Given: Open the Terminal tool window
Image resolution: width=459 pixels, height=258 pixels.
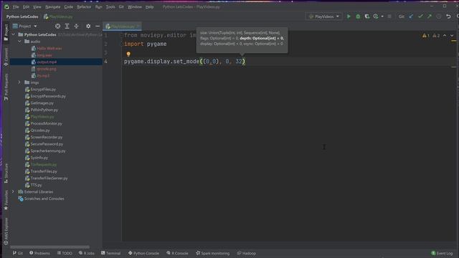Looking at the screenshot, I should pos(110,253).
